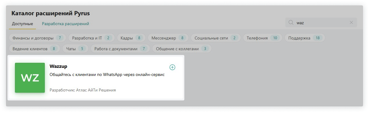Filter by Разработка и IT category

(91, 38)
